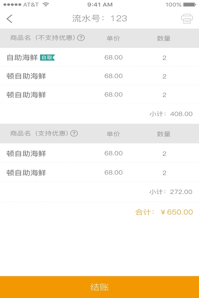Tap the back arrow icon
Screen dimensions: 199x298
pos(10,19)
